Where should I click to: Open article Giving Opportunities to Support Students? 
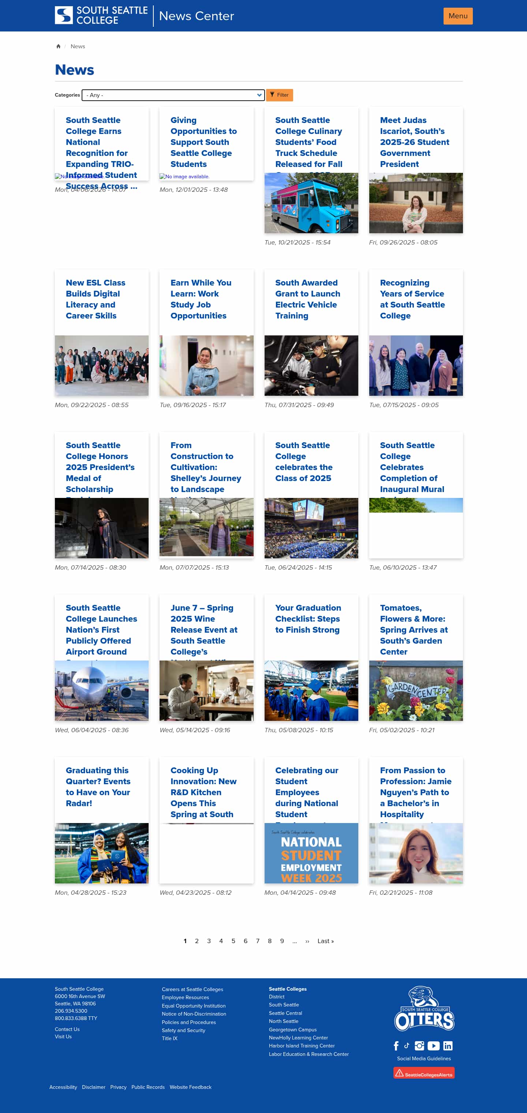pos(203,142)
